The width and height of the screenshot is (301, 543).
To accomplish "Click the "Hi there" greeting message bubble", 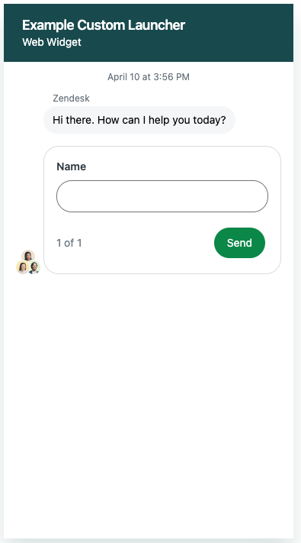I will pos(139,120).
